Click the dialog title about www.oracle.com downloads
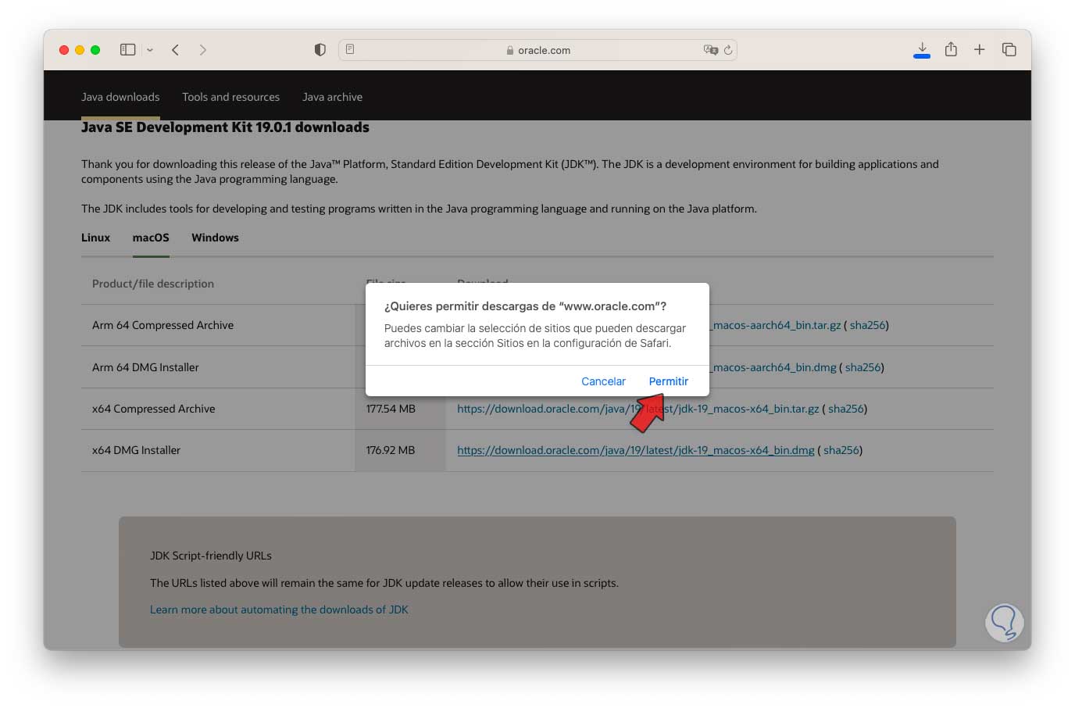The height and width of the screenshot is (708, 1075). point(525,306)
